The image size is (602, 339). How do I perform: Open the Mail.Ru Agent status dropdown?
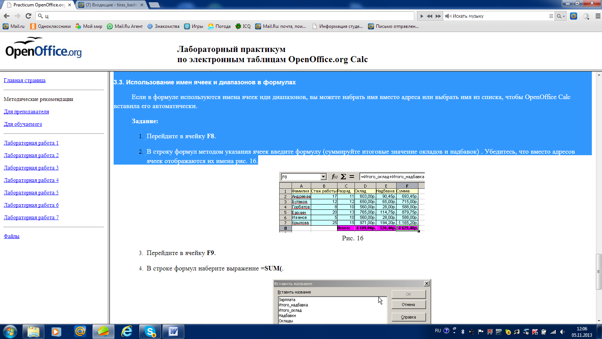click(586, 16)
